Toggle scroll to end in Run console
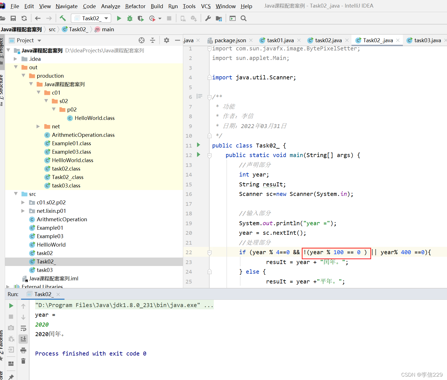Screen dimensions: 447x380 [23, 339]
